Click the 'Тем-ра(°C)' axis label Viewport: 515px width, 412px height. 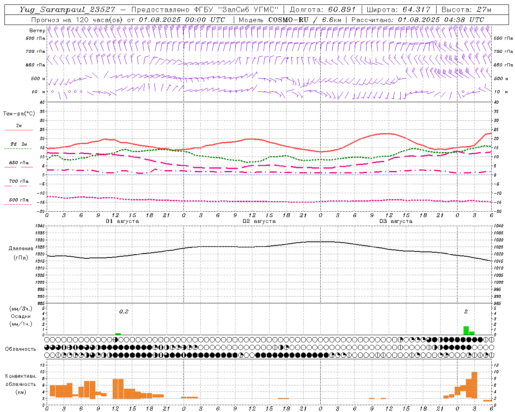click(x=19, y=114)
